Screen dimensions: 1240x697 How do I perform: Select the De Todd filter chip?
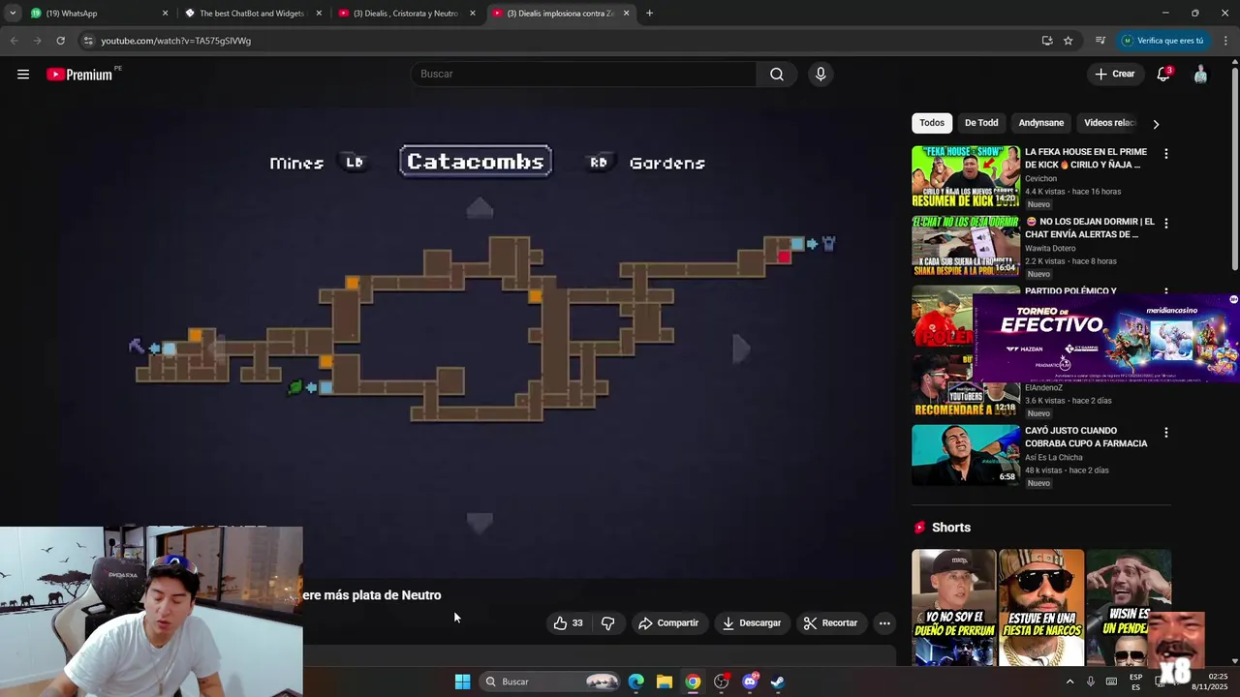click(x=981, y=123)
